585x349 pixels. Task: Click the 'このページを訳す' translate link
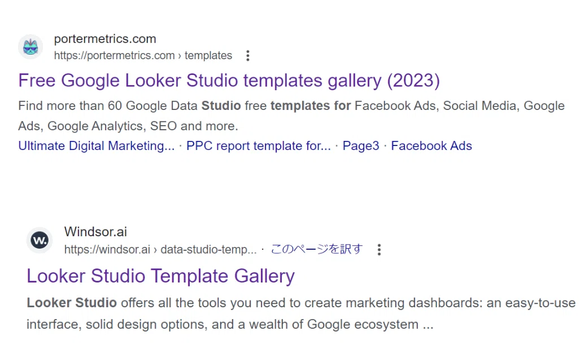point(317,249)
